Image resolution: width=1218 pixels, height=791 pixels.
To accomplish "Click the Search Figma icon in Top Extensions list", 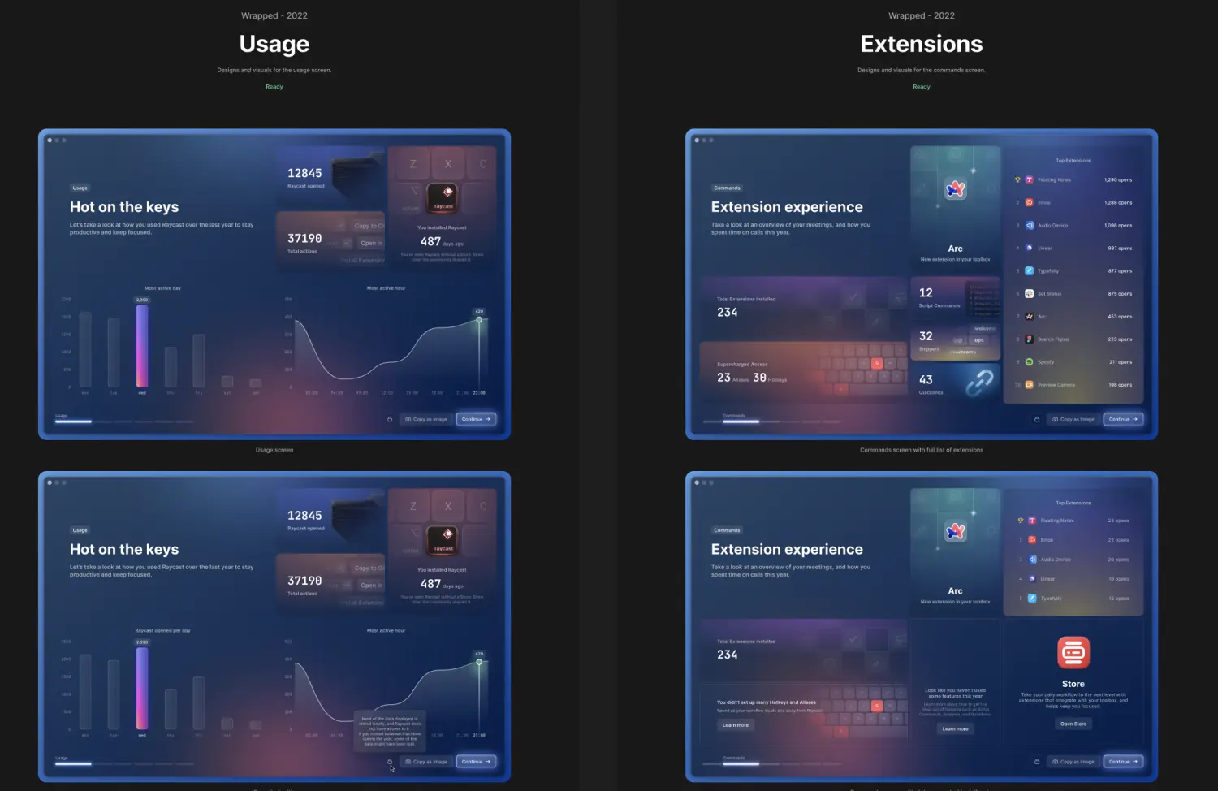I will click(1029, 339).
